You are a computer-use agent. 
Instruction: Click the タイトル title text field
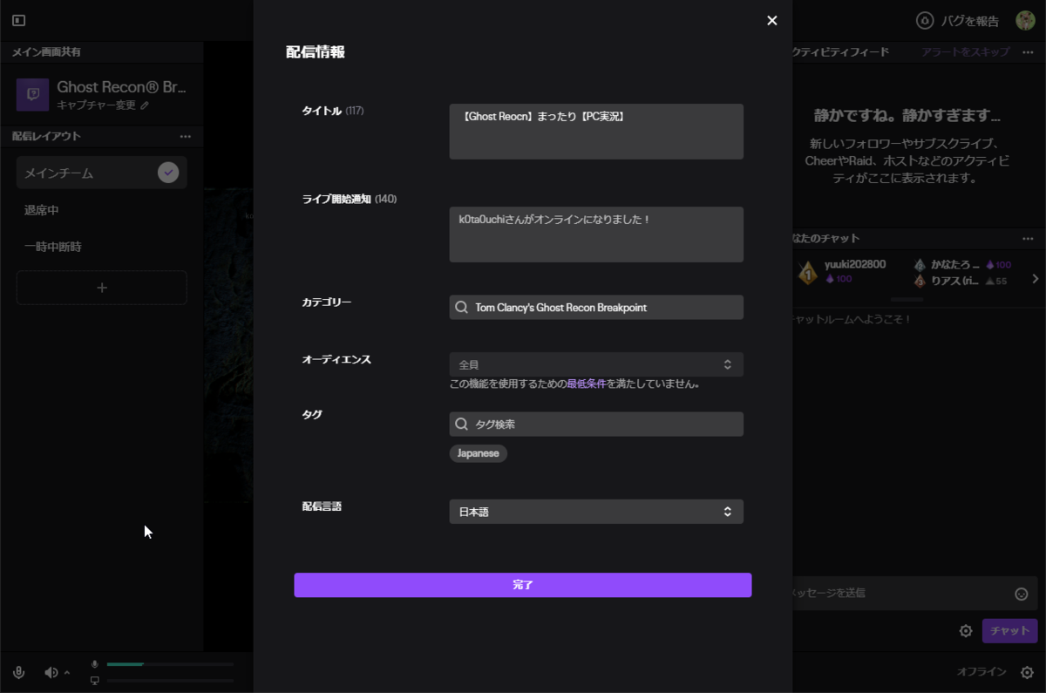coord(595,131)
